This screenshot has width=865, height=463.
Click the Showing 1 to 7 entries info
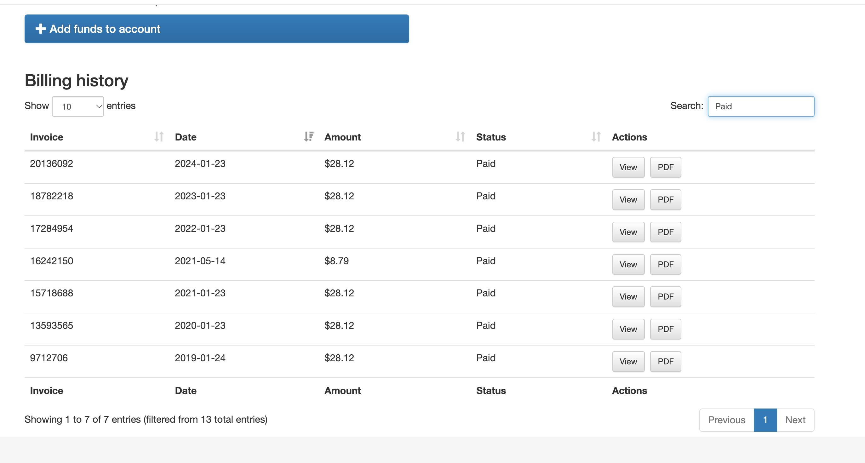[146, 419]
